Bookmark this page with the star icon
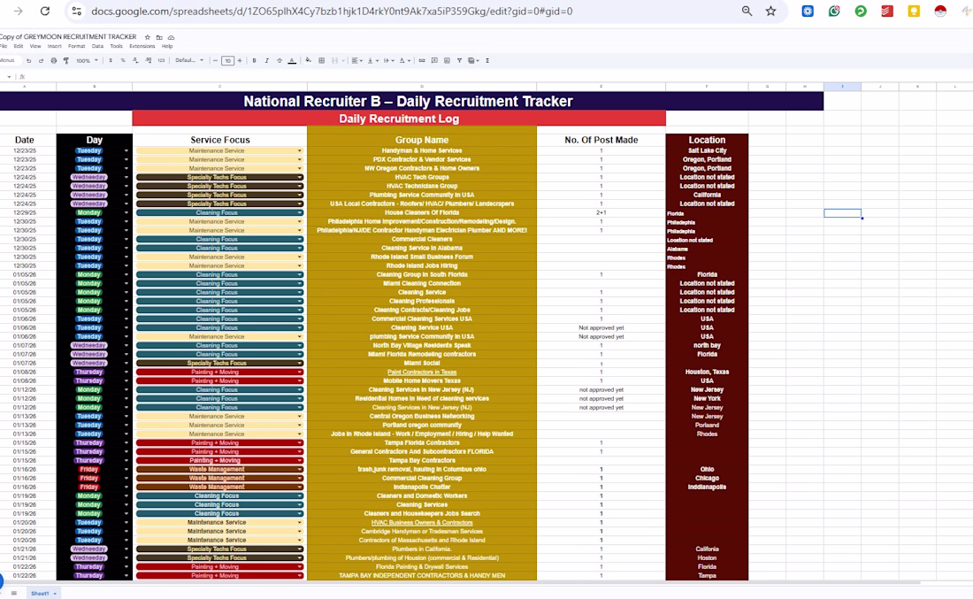 [x=770, y=12]
